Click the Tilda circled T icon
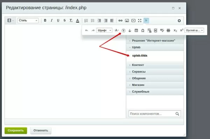210x139 pixels. [x=124, y=31]
